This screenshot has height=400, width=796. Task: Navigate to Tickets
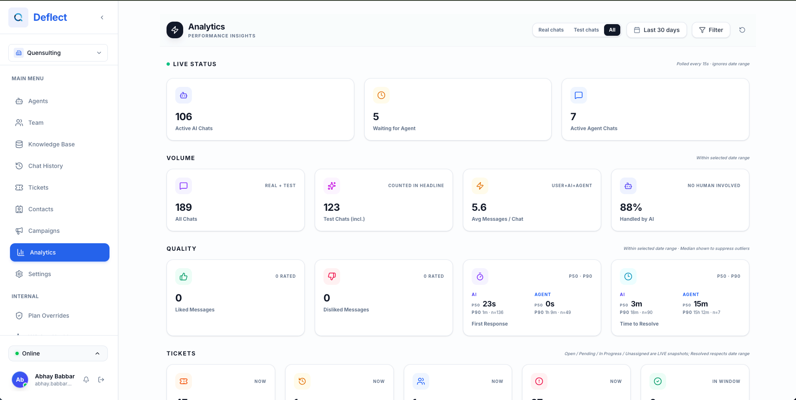60,188
